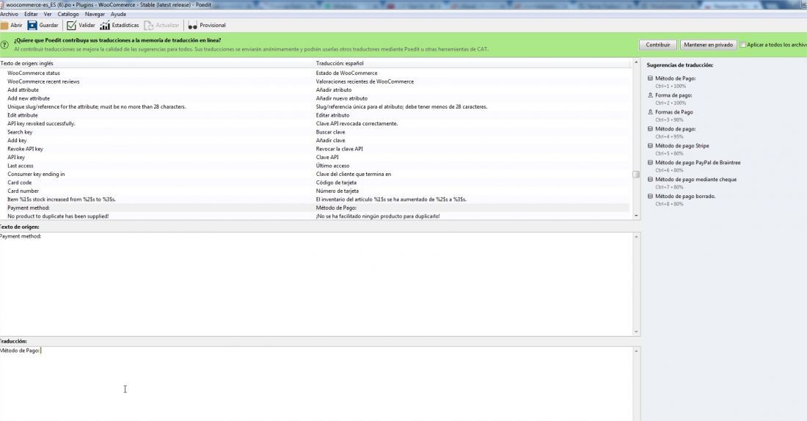Click translation 'Clave API revocada correctamente.'
807x421 pixels.
tap(357, 123)
